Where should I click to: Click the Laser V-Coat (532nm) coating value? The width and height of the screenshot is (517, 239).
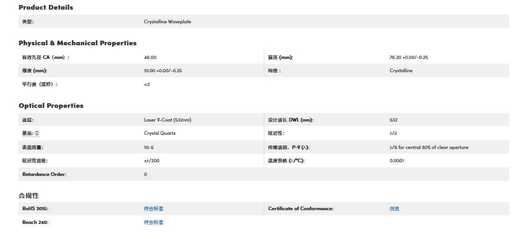point(167,120)
